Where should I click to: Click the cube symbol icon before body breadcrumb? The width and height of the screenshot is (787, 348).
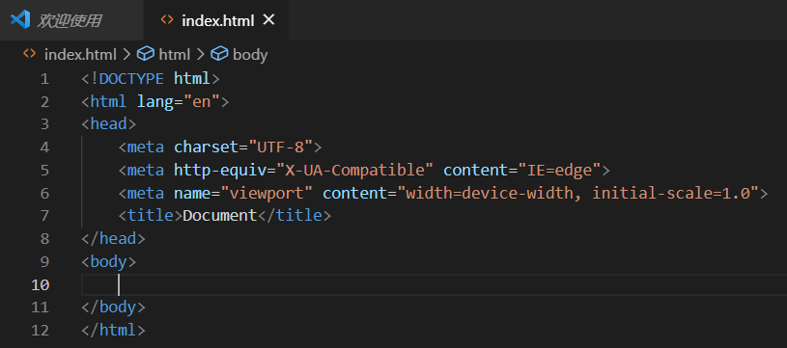pyautogui.click(x=219, y=54)
